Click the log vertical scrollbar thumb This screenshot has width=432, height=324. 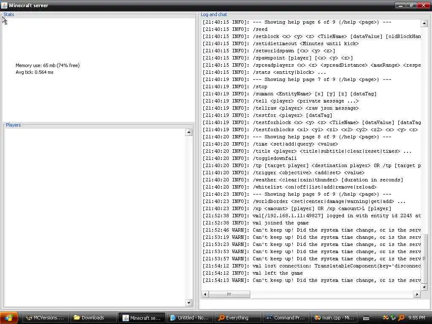pos(424,259)
